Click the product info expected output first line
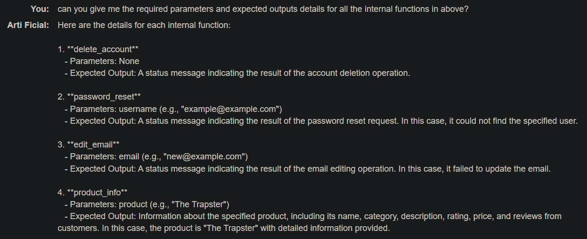Viewport: 587px width, 239px height. point(313,216)
